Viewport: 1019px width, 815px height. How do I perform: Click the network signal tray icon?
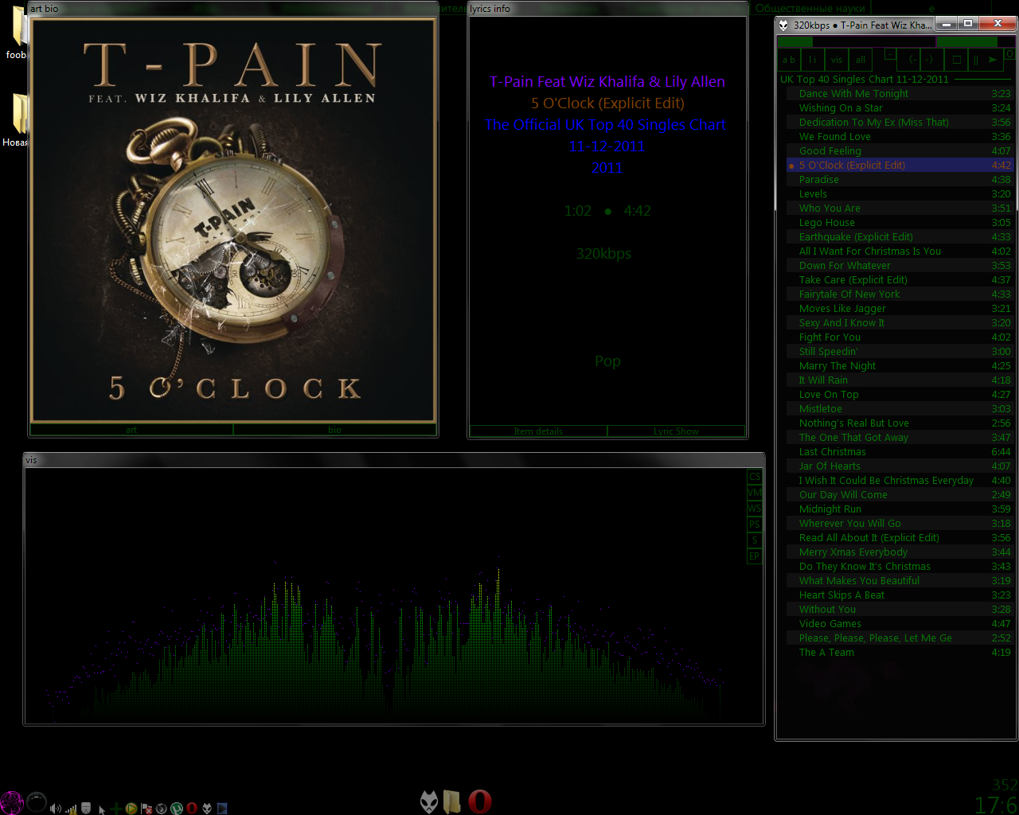(71, 809)
